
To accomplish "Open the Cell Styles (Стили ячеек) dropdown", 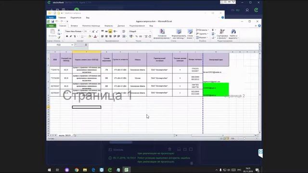I will pyautogui.click(x=190, y=34).
